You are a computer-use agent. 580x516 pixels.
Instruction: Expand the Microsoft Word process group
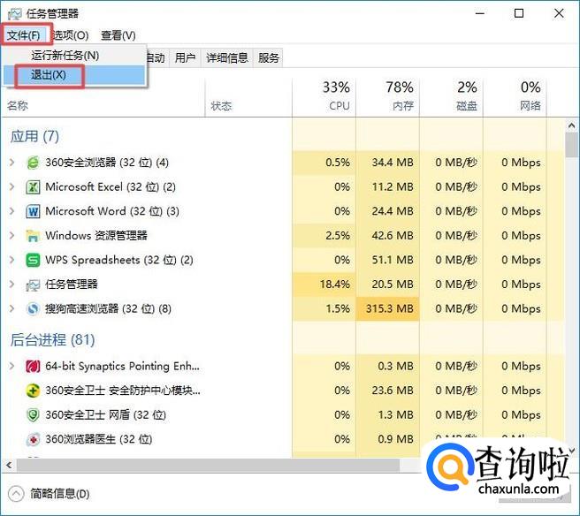(x=11, y=211)
